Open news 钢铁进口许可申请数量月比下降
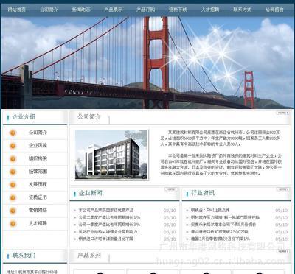 [x=106, y=239]
